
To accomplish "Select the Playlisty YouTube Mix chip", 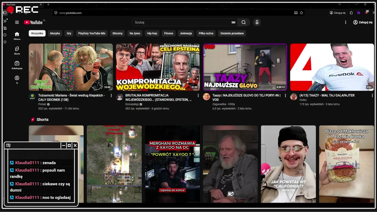I will coord(92,33).
